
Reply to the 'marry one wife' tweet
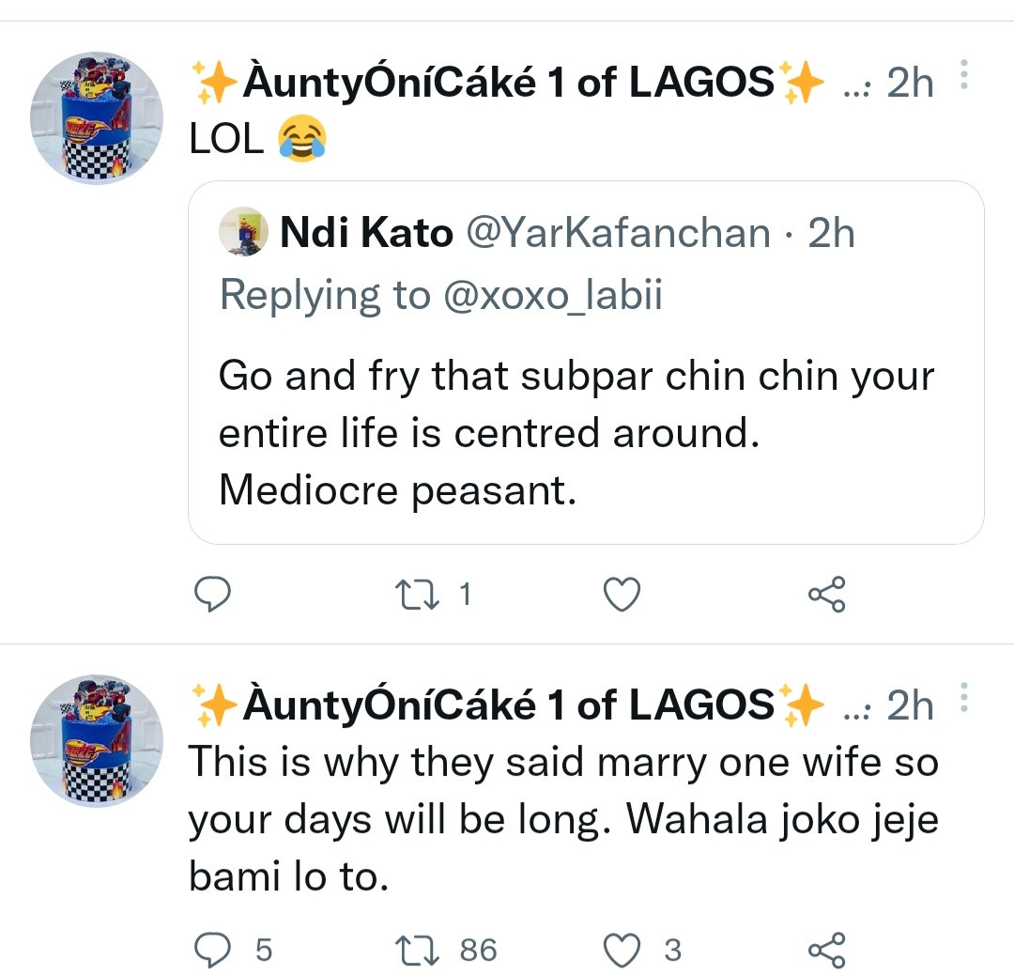coord(212,951)
